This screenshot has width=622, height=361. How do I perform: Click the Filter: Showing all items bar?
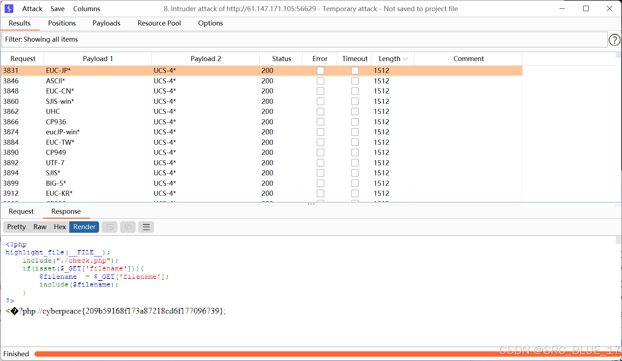pyautogui.click(x=305, y=40)
